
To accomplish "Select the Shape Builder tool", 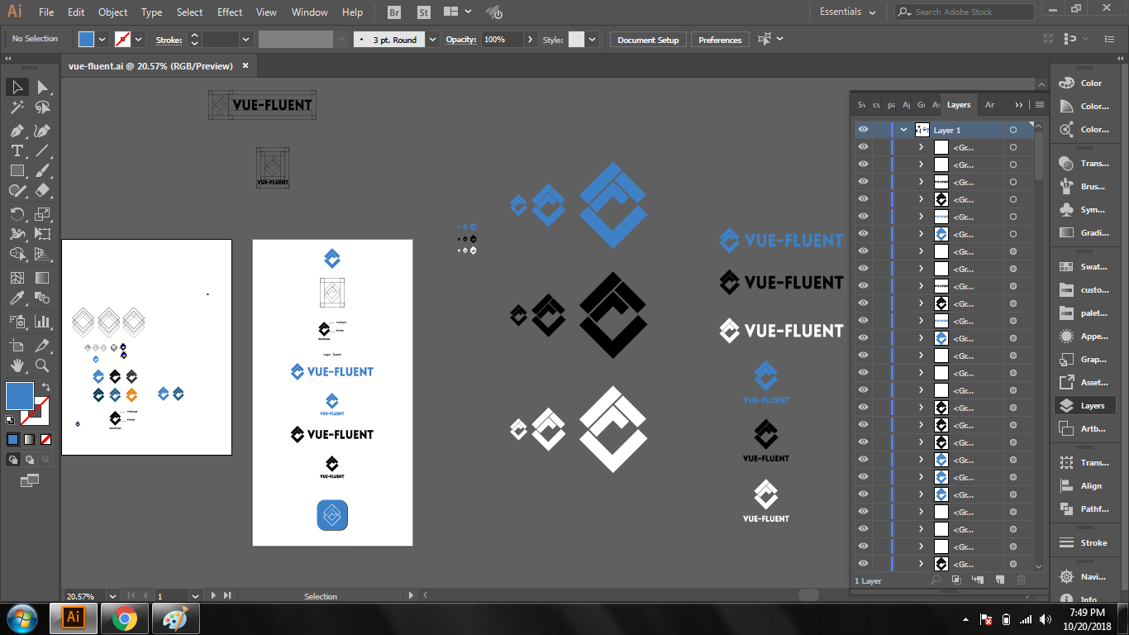I will click(17, 254).
